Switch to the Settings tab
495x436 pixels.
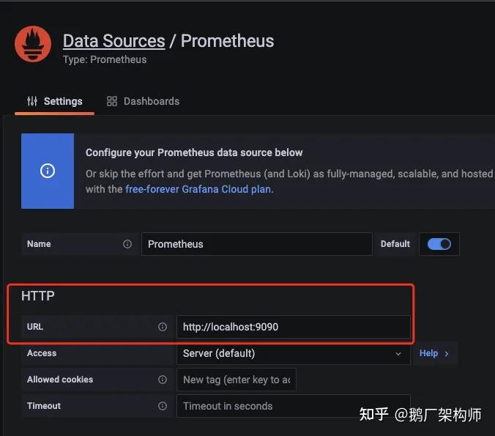pyautogui.click(x=55, y=101)
